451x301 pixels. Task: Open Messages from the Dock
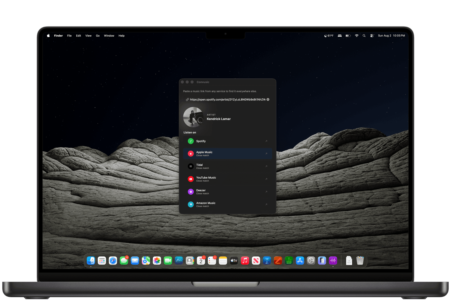pyautogui.click(x=124, y=260)
